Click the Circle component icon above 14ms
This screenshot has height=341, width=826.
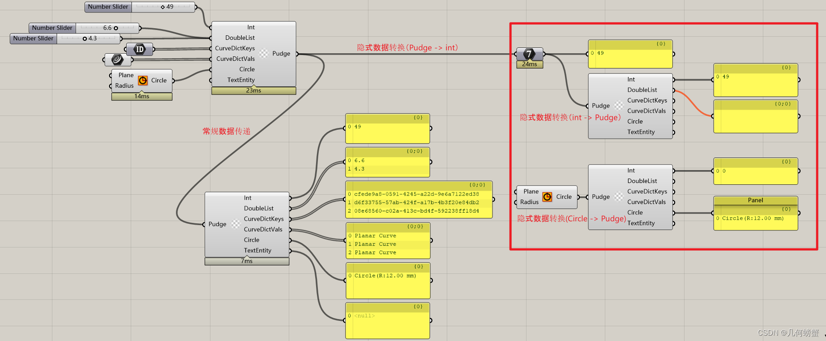(x=143, y=81)
